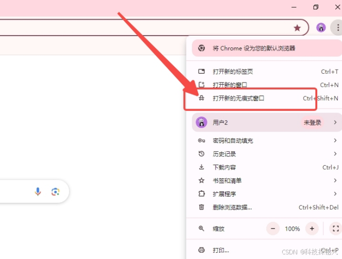The height and width of the screenshot is (259, 342).
Task: Click the 缩放 label
Action: pyautogui.click(x=219, y=229)
